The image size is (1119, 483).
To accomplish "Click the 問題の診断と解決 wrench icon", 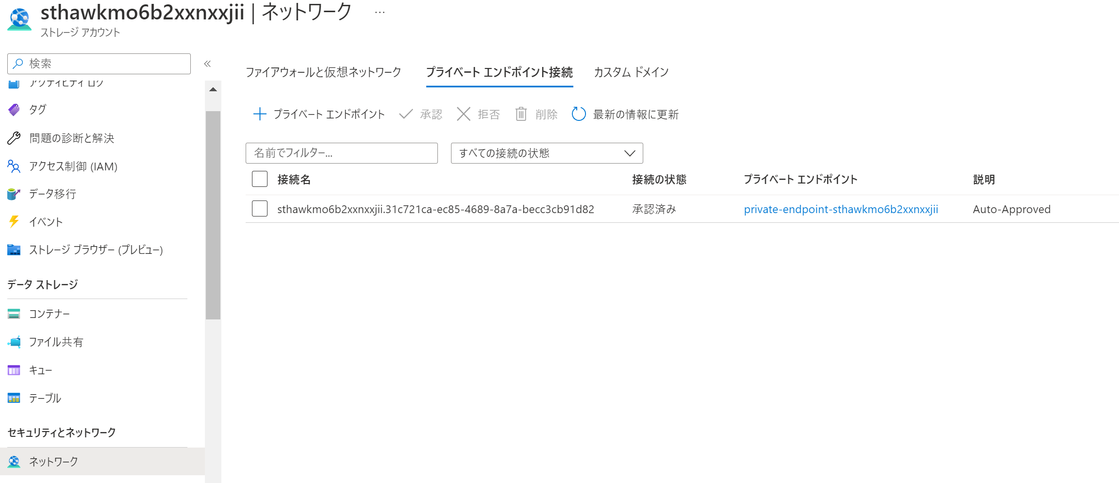I will [14, 138].
